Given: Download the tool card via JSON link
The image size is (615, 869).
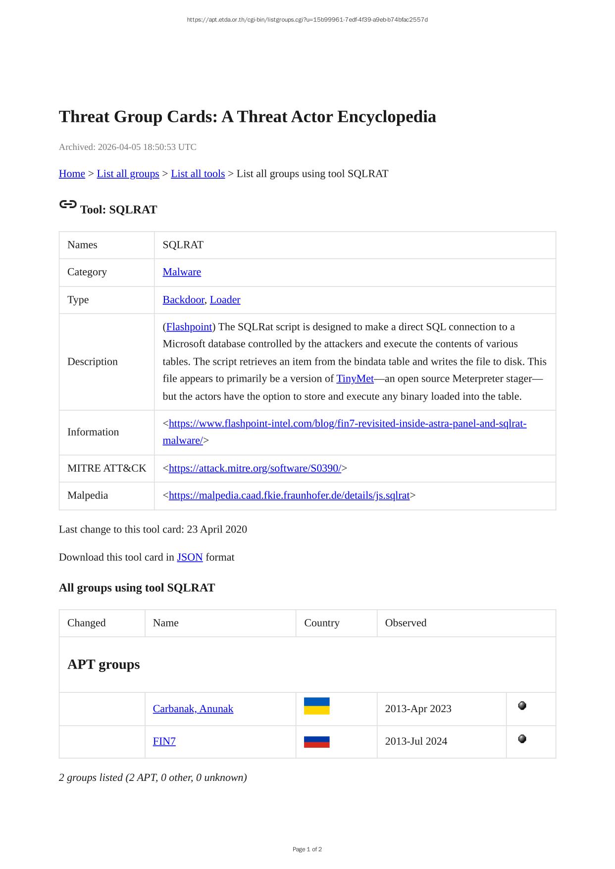Looking at the screenshot, I should click(x=190, y=557).
